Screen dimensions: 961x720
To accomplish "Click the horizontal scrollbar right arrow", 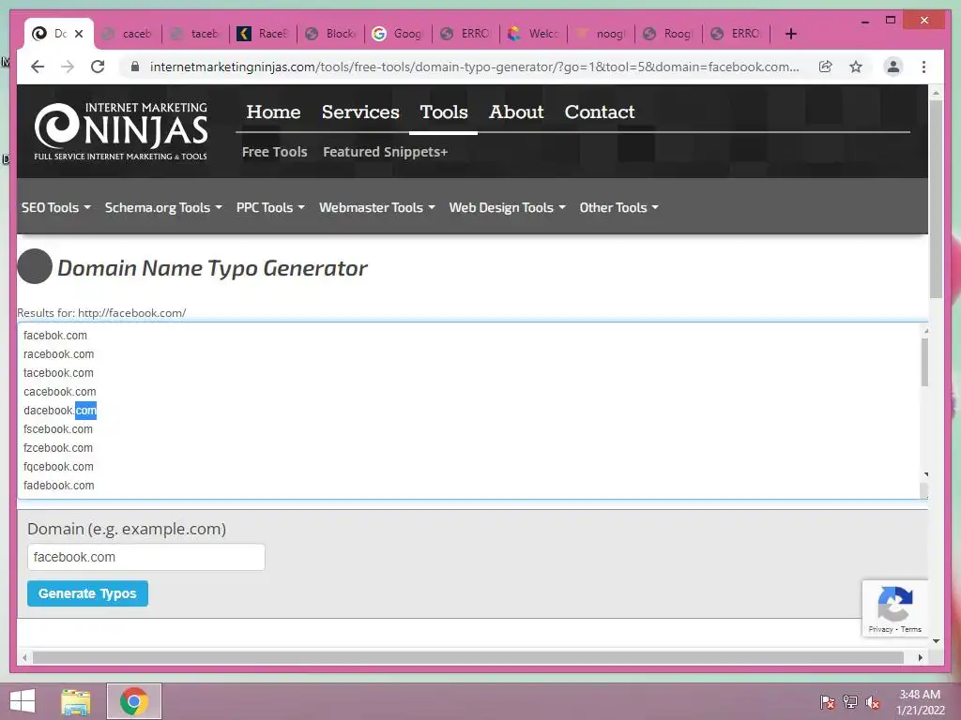I will tap(920, 657).
